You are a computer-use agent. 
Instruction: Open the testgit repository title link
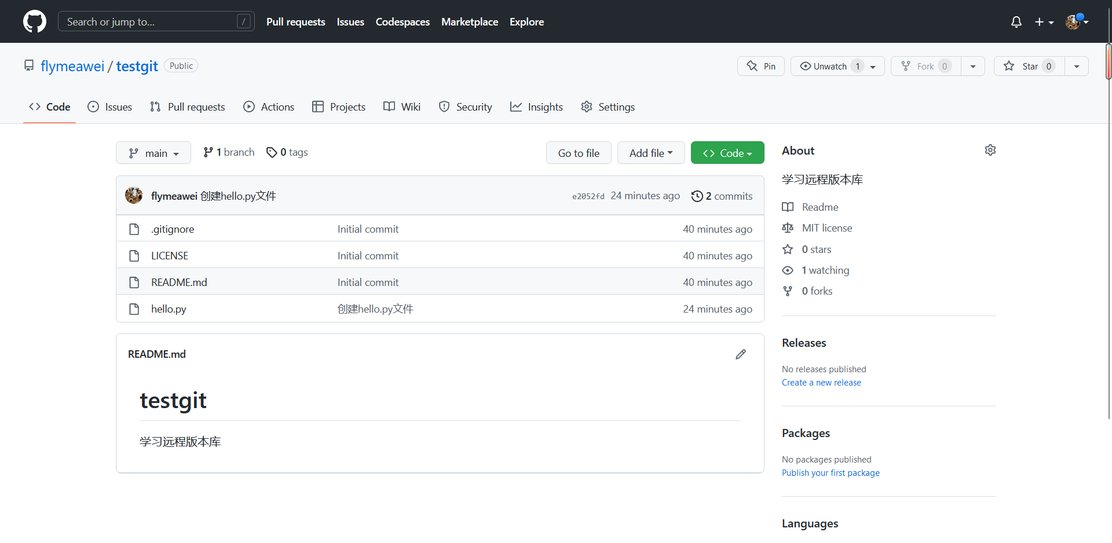137,66
